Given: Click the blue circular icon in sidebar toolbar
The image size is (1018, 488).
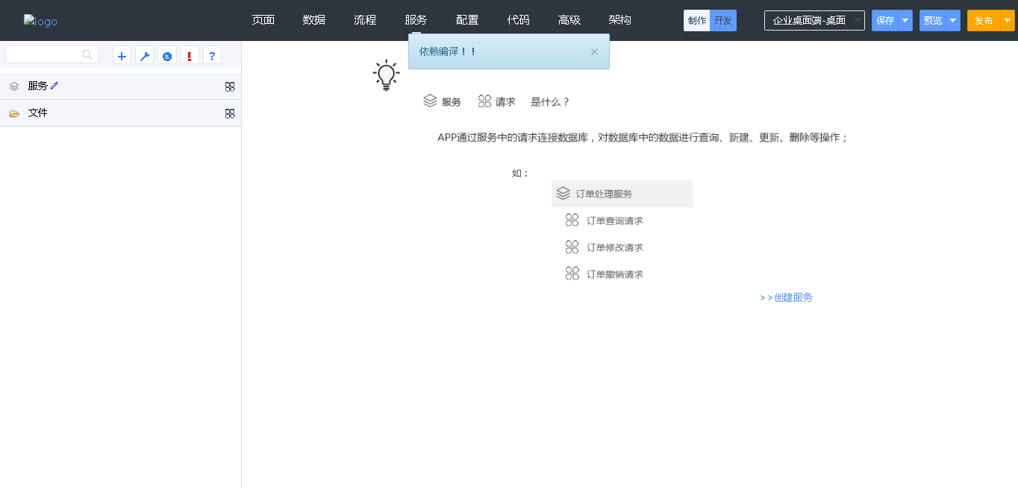Looking at the screenshot, I should tap(167, 55).
